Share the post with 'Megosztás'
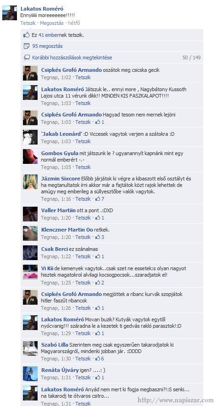Screen dimensions: 216x406 (x=52, y=23)
